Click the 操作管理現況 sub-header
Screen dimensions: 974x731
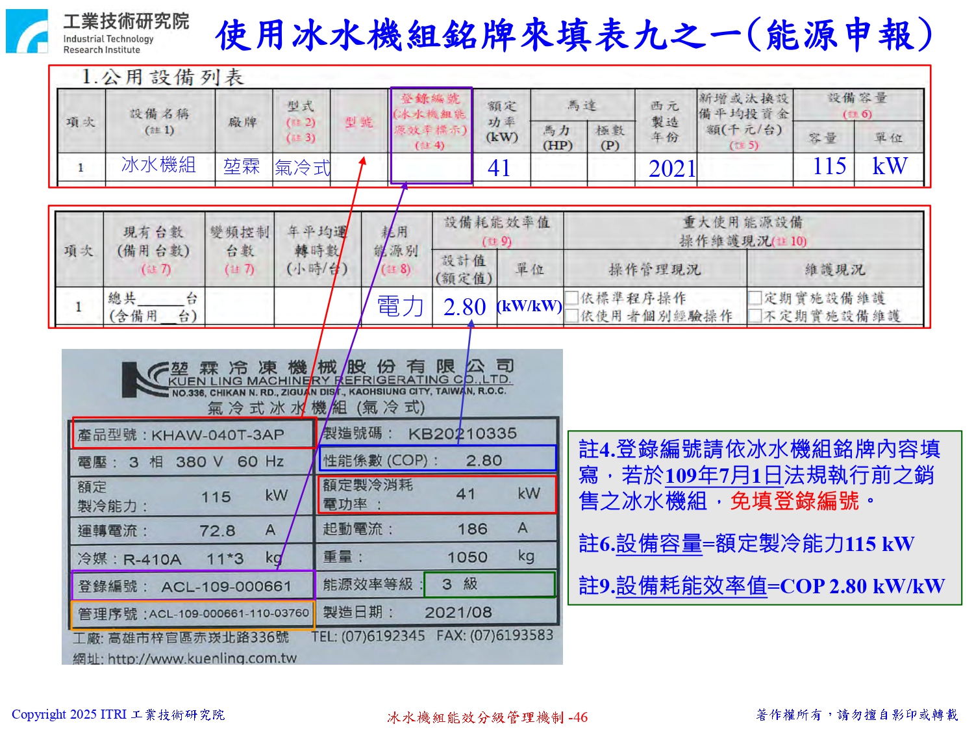click(x=655, y=269)
